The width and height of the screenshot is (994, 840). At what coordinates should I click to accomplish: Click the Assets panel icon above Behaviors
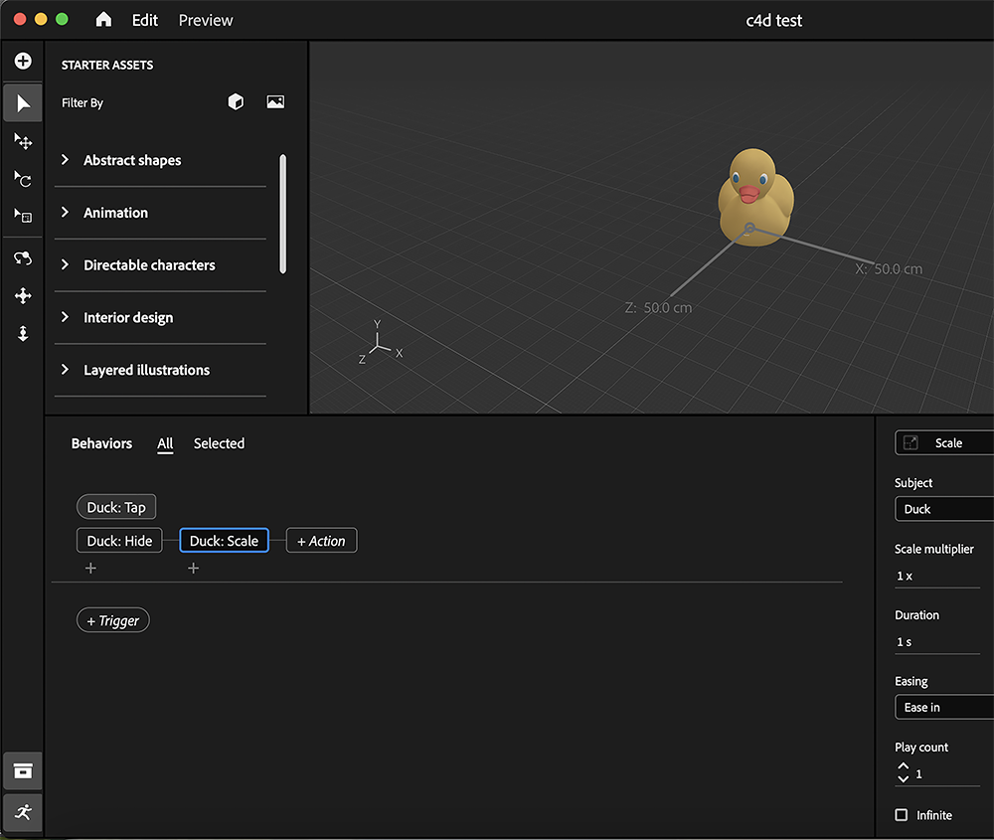click(22, 770)
